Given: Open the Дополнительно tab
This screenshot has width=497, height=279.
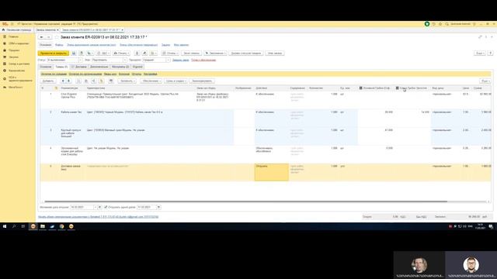Looking at the screenshot, I should tap(99, 67).
